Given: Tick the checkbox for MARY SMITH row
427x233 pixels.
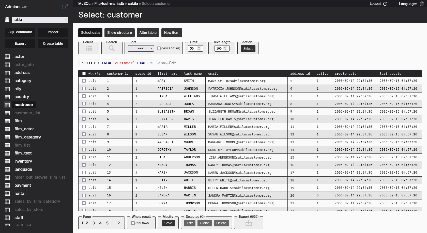Looking at the screenshot, I should tap(84, 81).
